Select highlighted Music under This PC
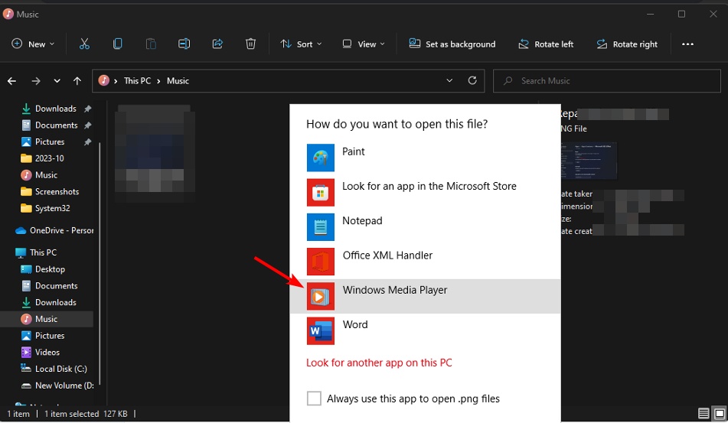Screen dimensions: 728x423 pyautogui.click(x=47, y=319)
